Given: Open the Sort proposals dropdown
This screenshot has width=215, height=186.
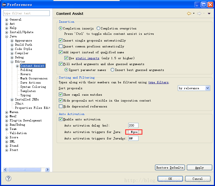Looking at the screenshot, I should point(194,88).
